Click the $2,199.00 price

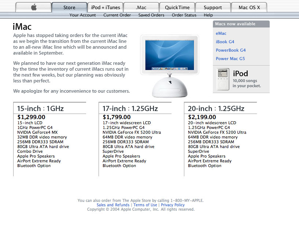[202, 117]
